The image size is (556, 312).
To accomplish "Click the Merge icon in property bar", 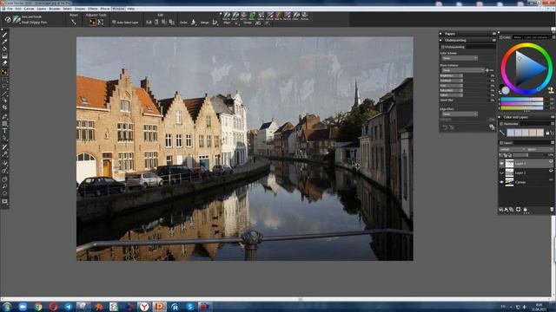I will (x=215, y=23).
